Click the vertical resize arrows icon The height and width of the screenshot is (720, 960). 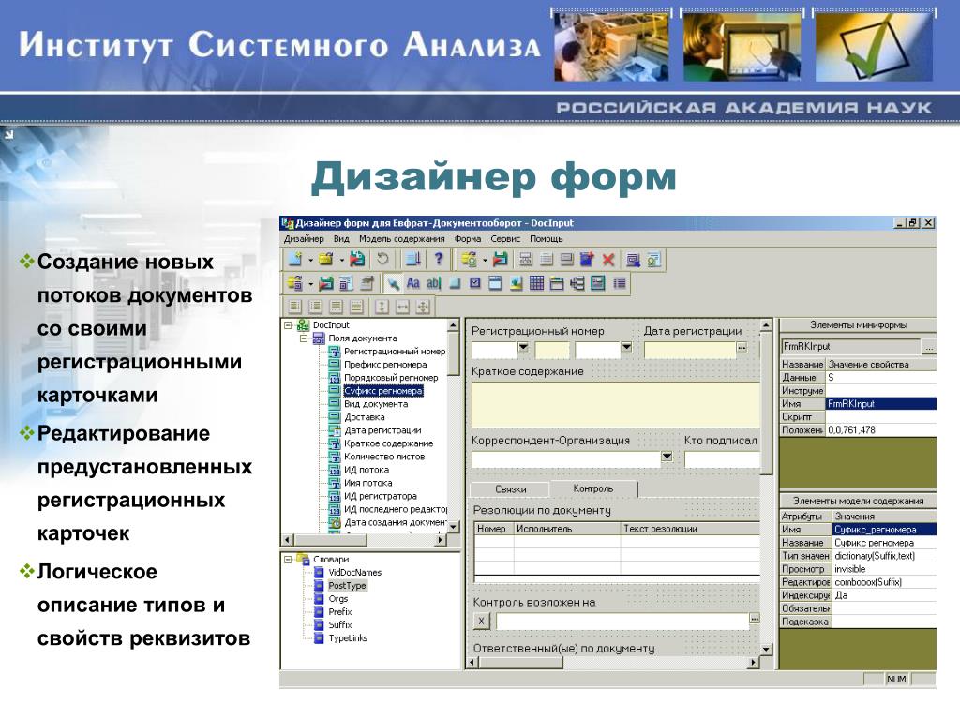[382, 307]
